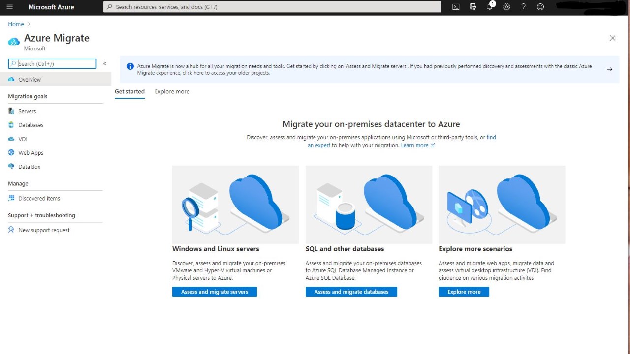This screenshot has height=354, width=630.
Task: Click the Web Apps icon in sidebar
Action: tap(11, 153)
